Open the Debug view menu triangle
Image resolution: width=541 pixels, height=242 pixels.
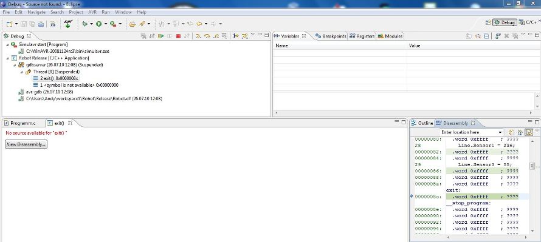(x=252, y=35)
